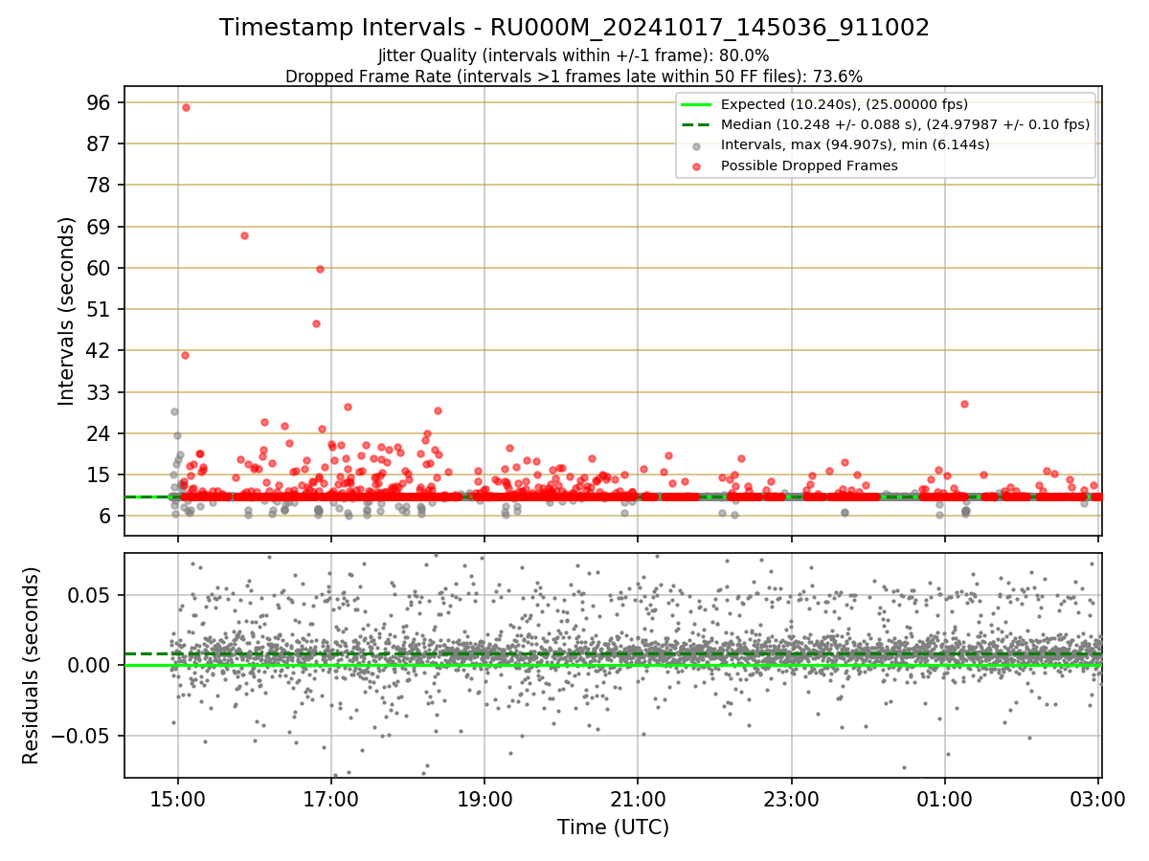This screenshot has width=1149, height=861.
Task: Click the '33' y-axis tick label
Action: click(x=100, y=392)
